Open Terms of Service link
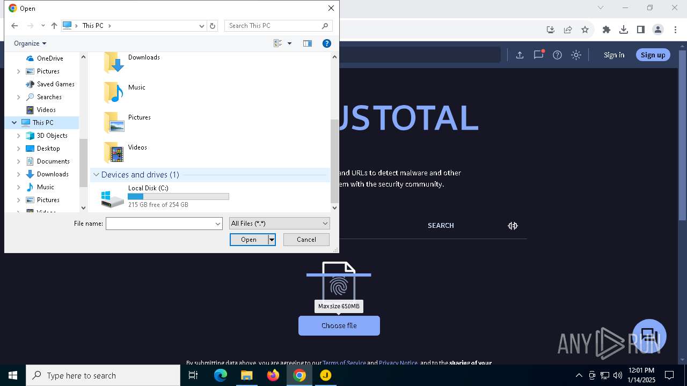Viewport: 687px width, 386px height. click(344, 363)
